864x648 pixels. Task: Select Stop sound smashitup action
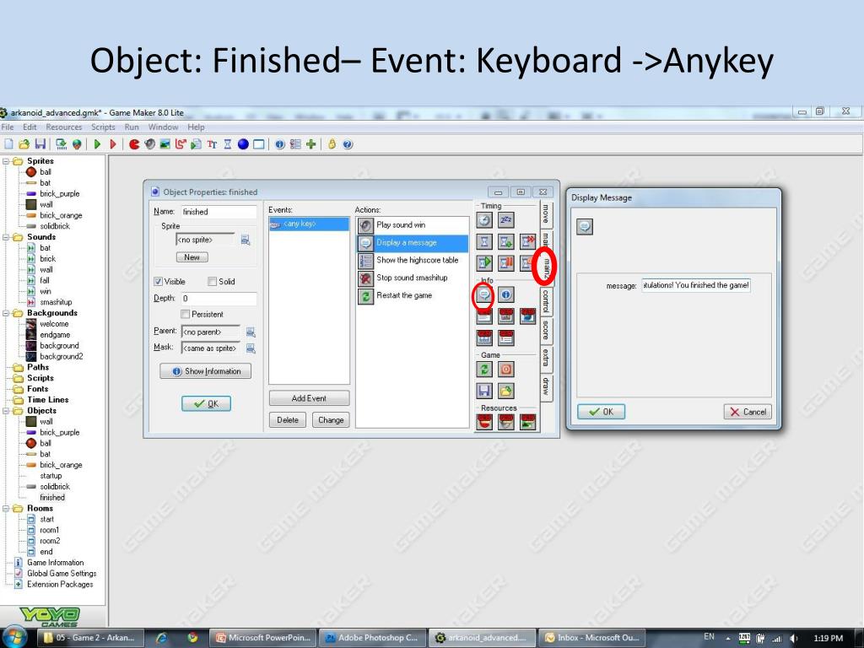(x=412, y=278)
